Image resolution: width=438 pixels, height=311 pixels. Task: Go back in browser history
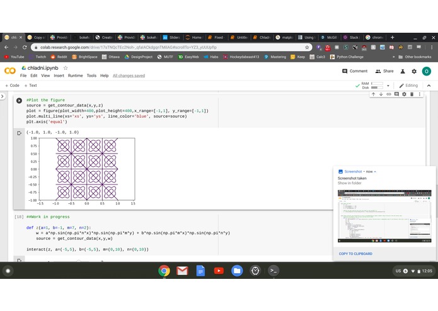[6, 47]
